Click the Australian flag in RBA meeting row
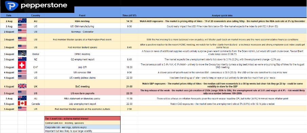Screen dimensions: 307x133 click(22, 21)
